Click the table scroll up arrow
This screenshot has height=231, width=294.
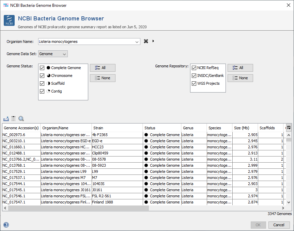coord(289,135)
